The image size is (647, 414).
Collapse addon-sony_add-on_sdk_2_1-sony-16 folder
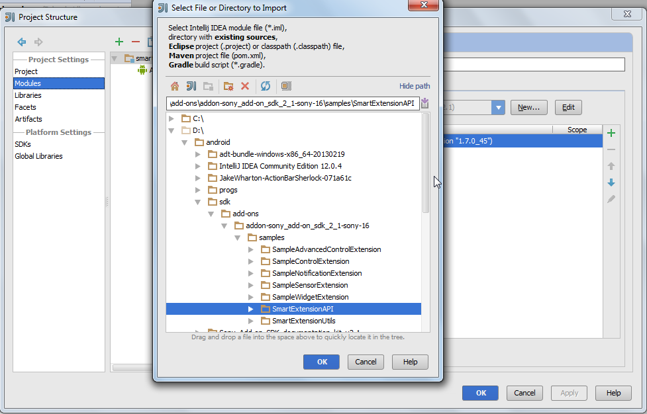coord(224,226)
